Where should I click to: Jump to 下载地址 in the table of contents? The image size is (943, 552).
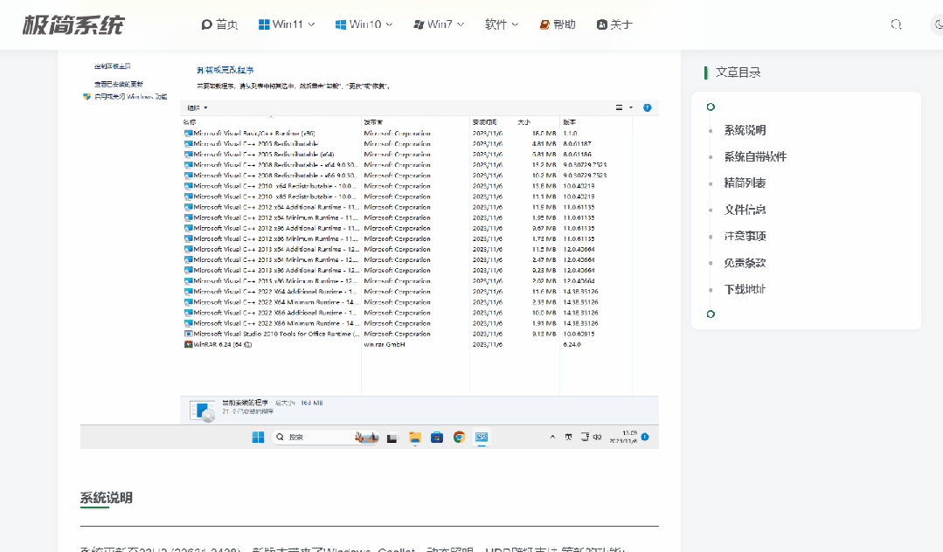[x=745, y=289]
